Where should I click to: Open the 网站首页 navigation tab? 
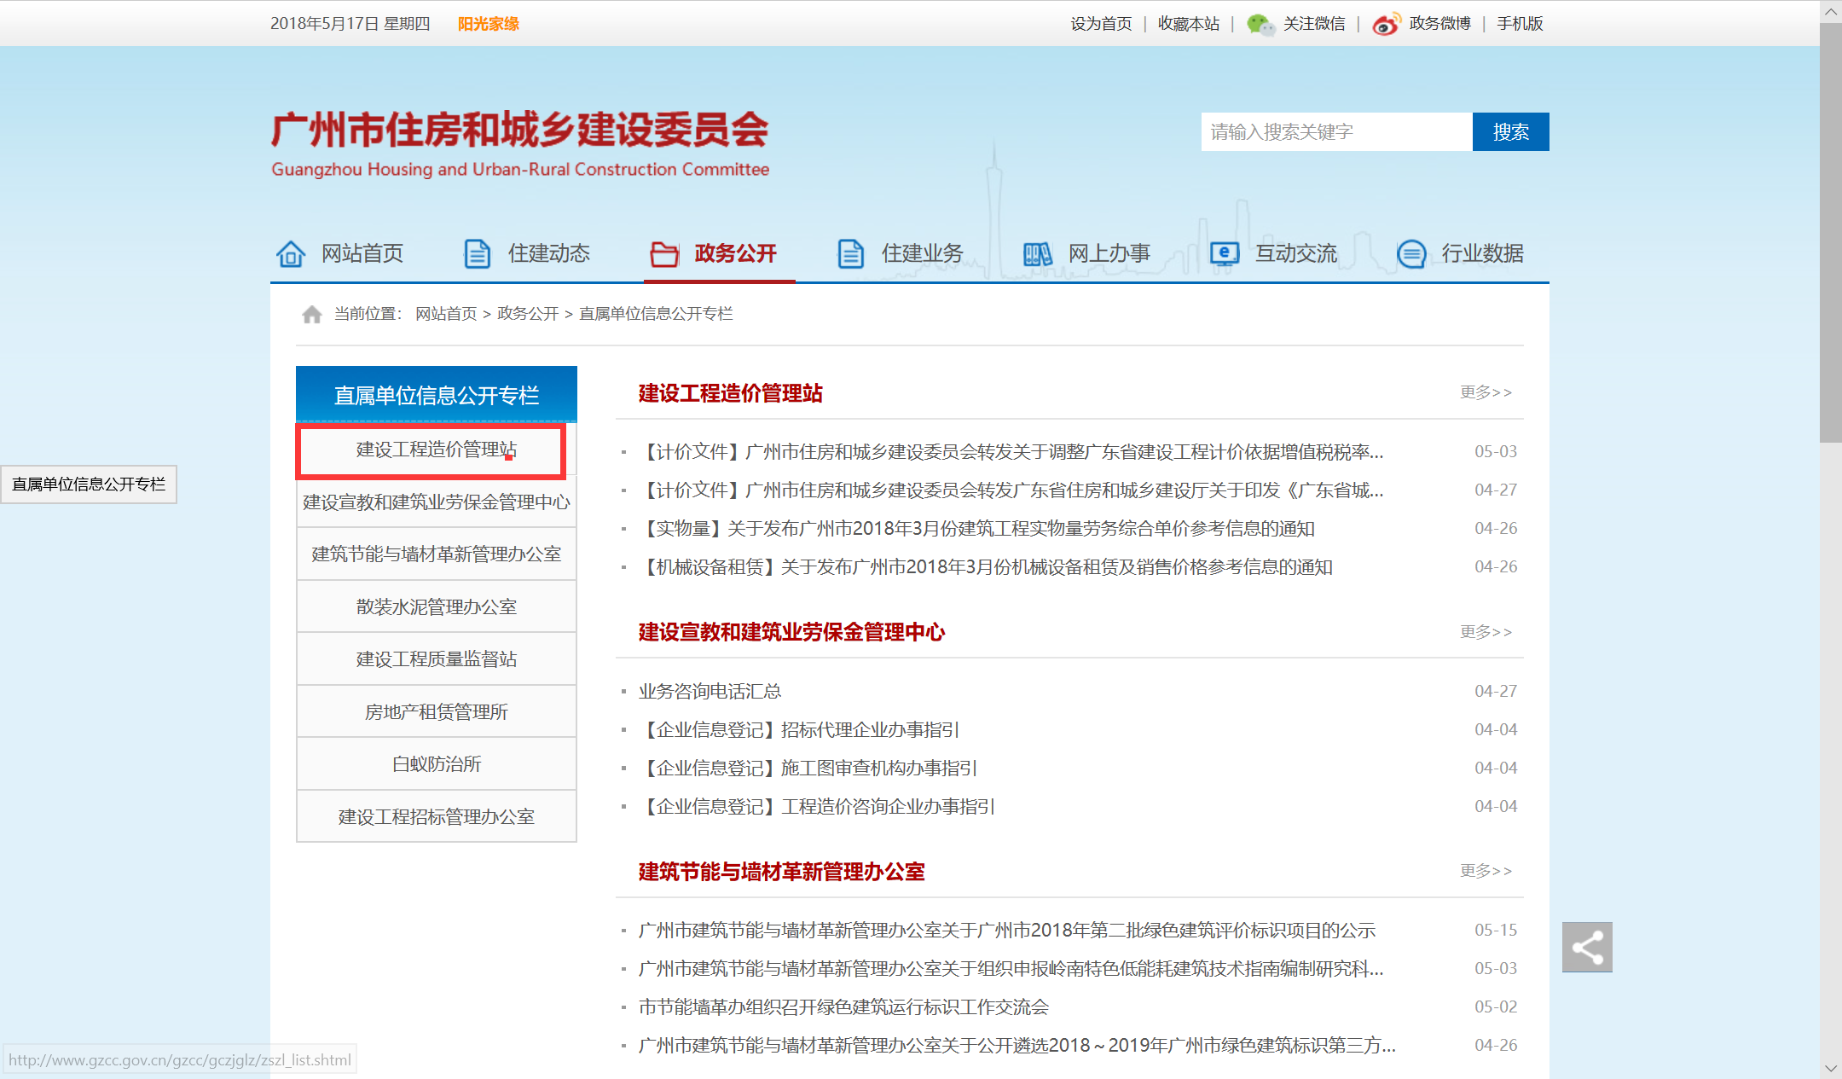pos(362,253)
